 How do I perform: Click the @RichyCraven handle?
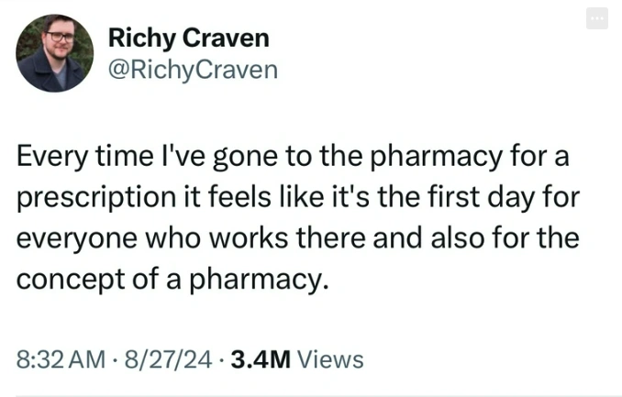193,70
